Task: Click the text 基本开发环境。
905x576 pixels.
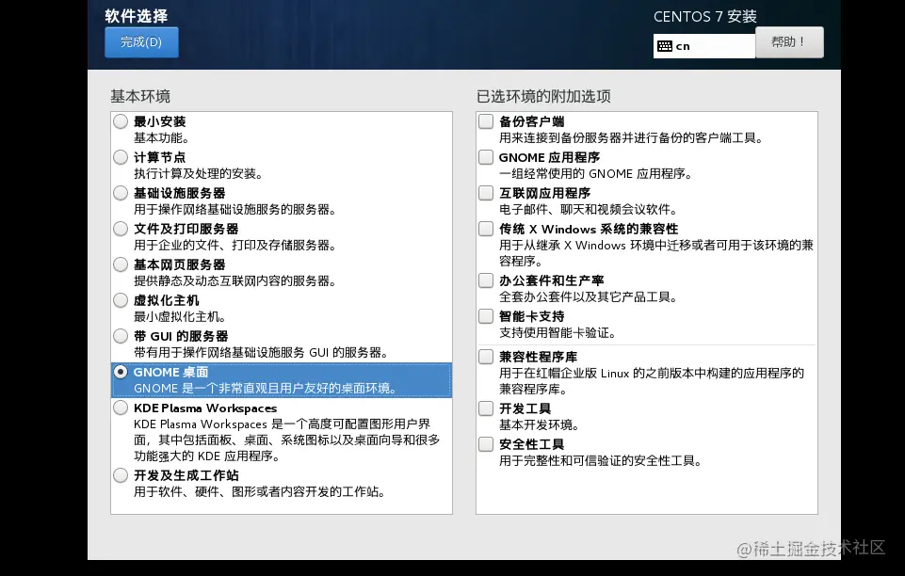Action: (539, 425)
